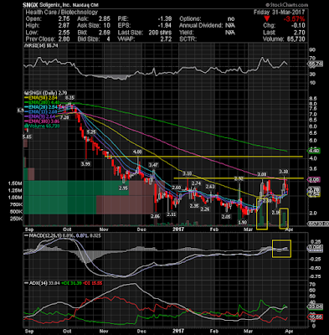Click the candlestick icon before SNGX (Daily)
The image size is (329, 335).
[26, 93]
